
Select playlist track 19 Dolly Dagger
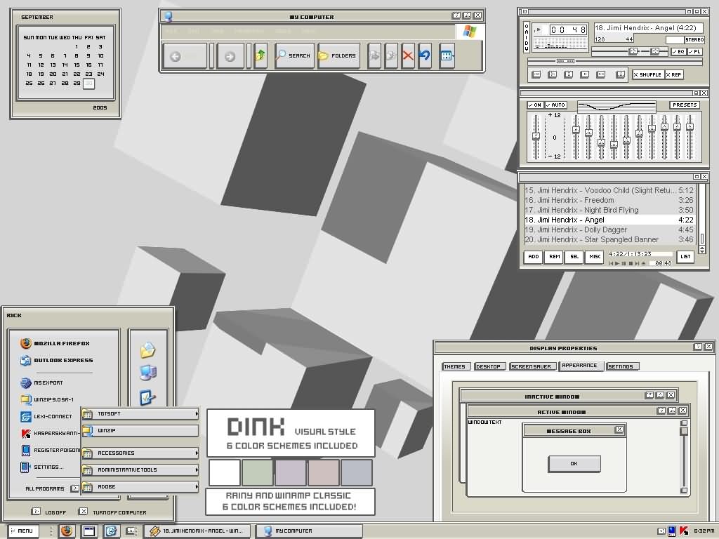609,229
